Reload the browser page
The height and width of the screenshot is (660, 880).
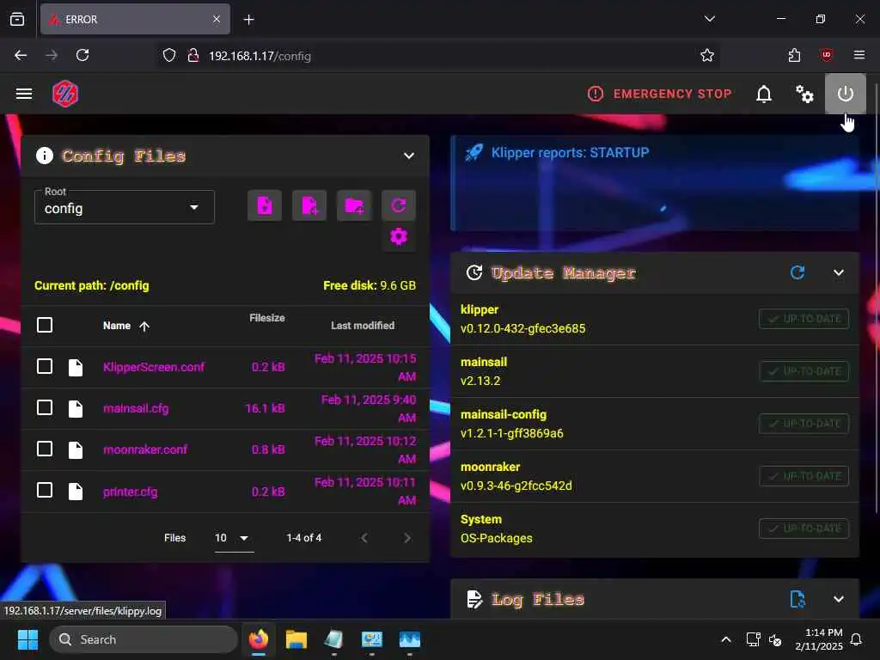point(82,55)
